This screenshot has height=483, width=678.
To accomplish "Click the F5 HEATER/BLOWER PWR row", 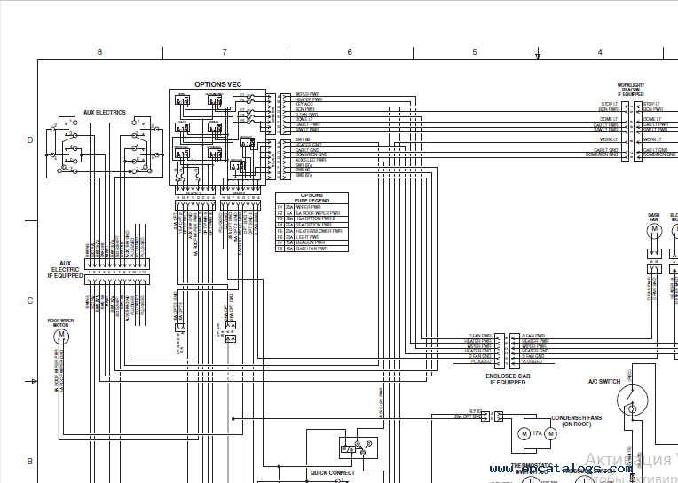I will pyautogui.click(x=311, y=231).
